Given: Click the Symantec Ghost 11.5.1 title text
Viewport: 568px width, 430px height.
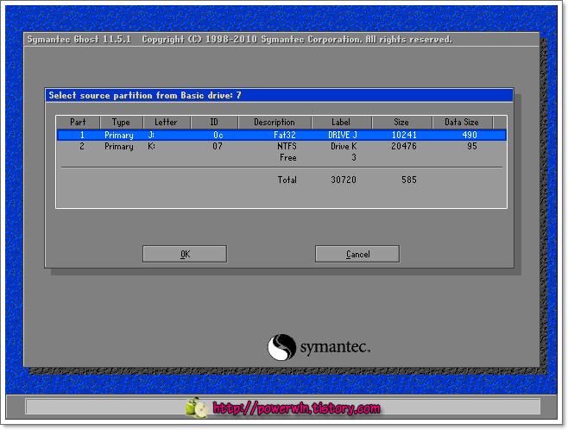Looking at the screenshot, I should 79,40.
